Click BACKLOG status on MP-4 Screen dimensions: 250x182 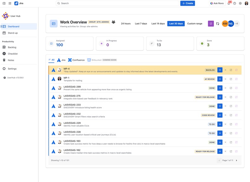[210, 70]
